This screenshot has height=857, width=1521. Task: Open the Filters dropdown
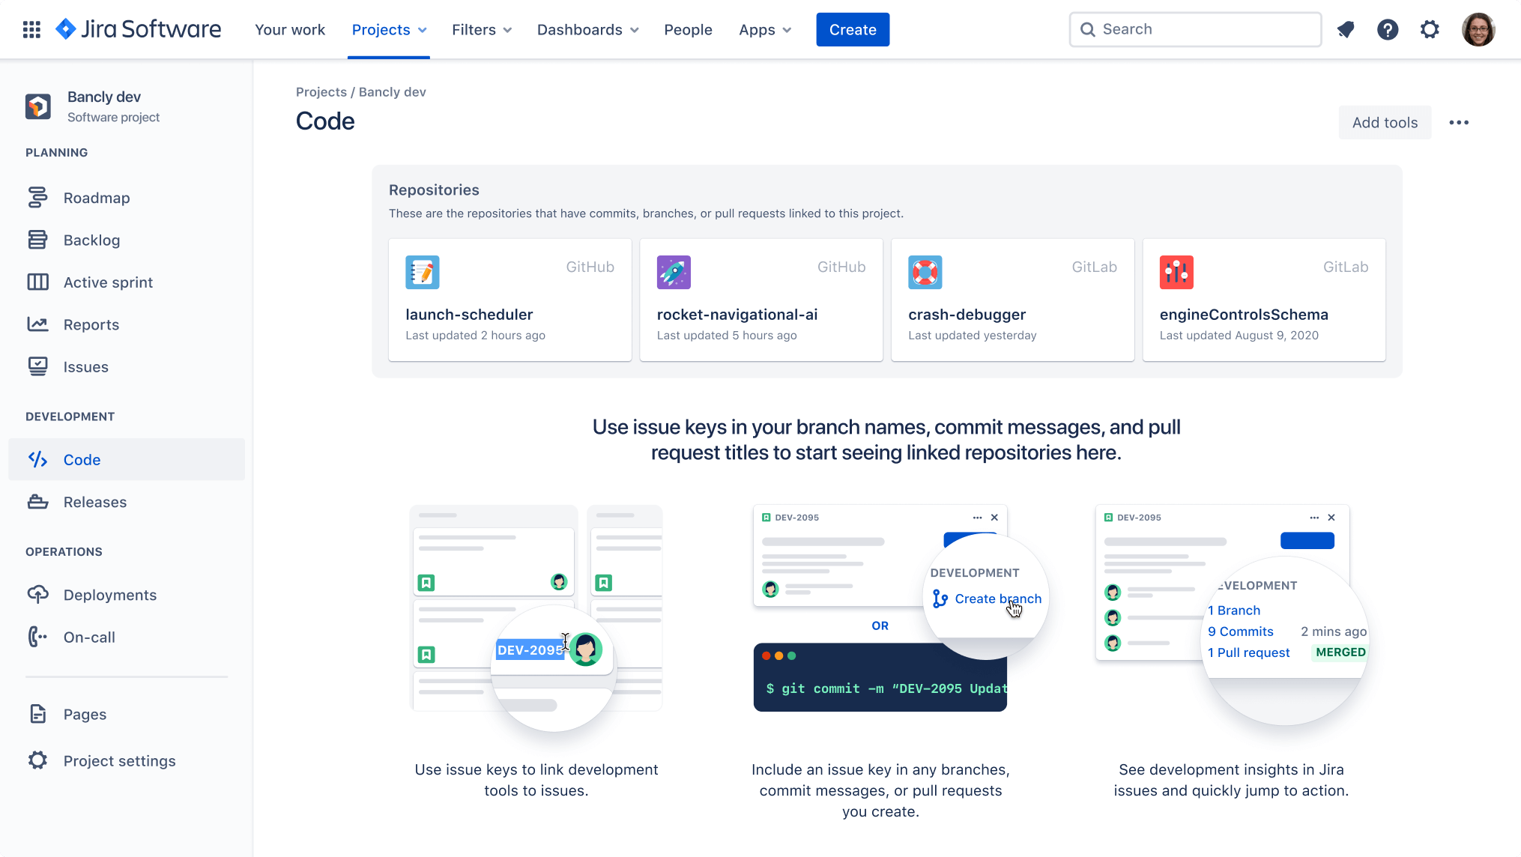click(481, 29)
